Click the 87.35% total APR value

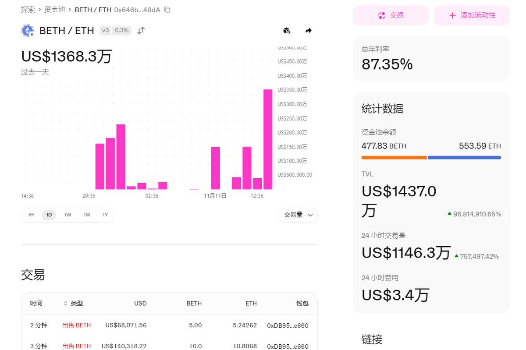click(x=387, y=64)
